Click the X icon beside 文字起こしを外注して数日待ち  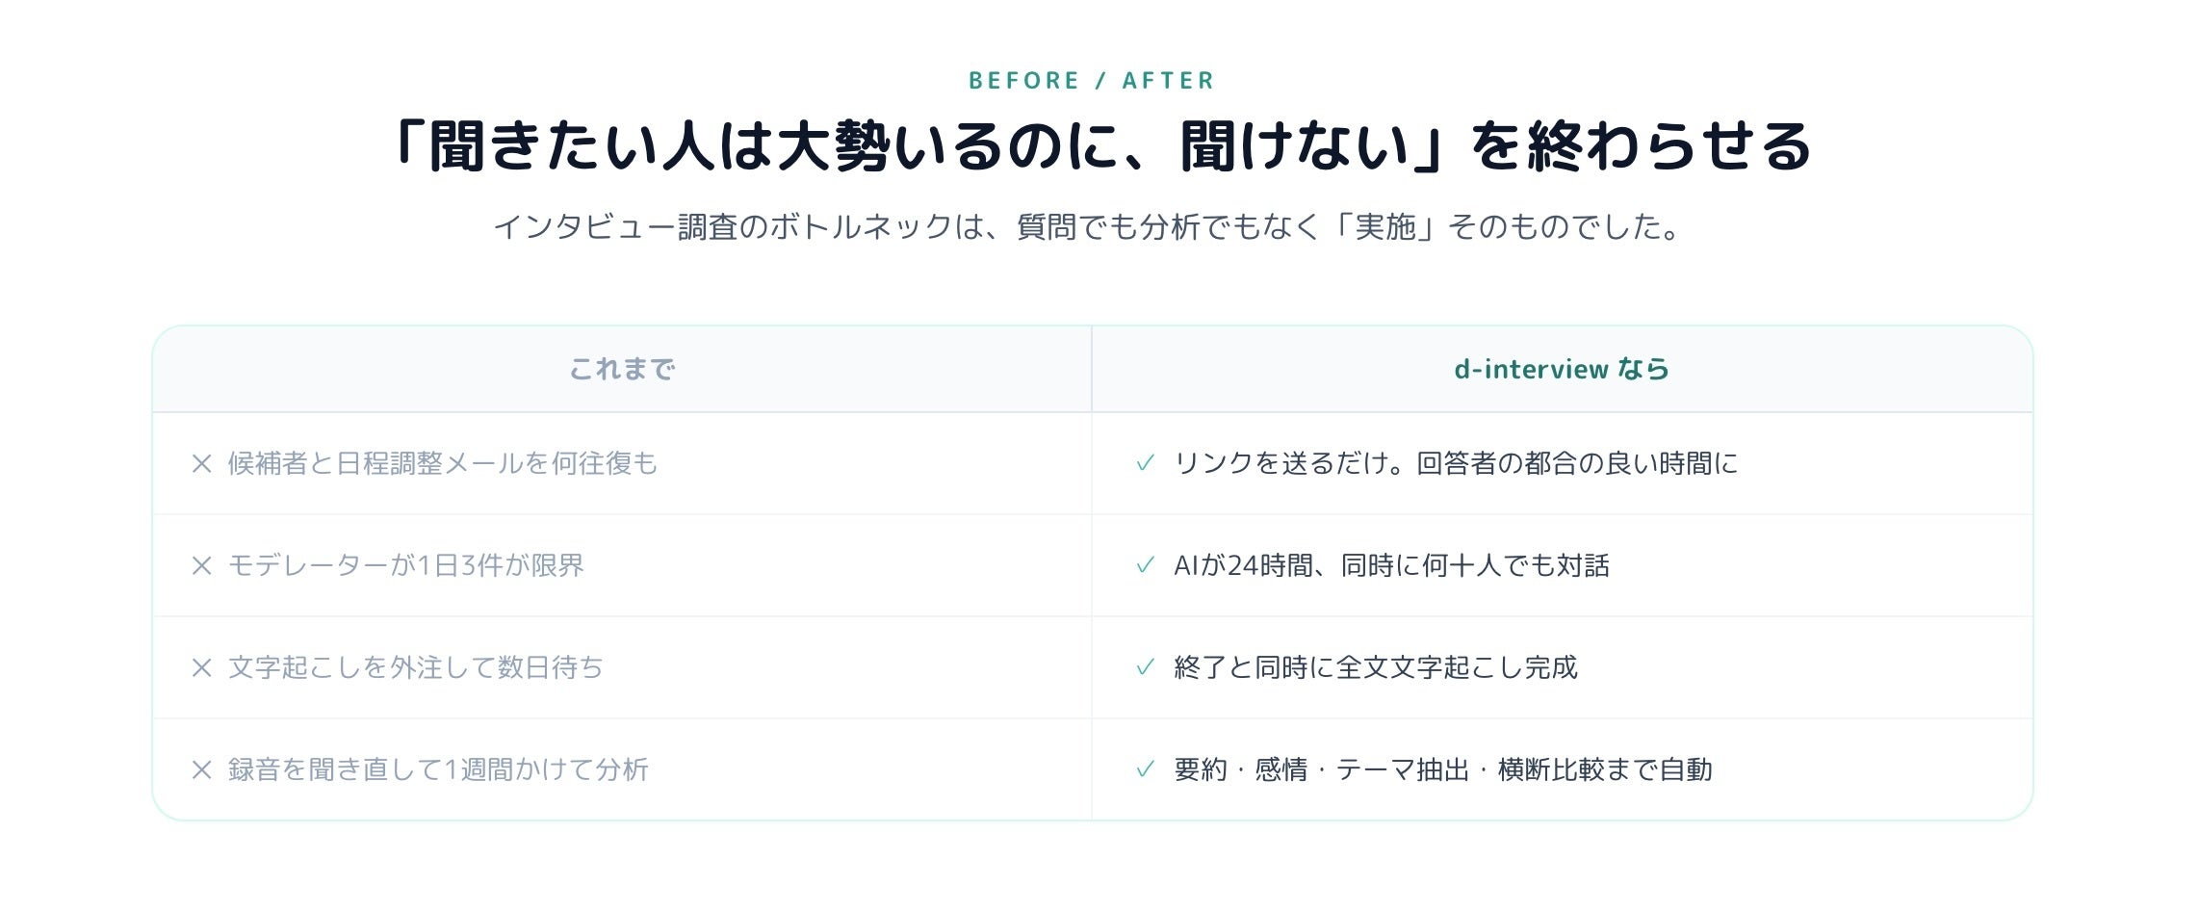201,668
